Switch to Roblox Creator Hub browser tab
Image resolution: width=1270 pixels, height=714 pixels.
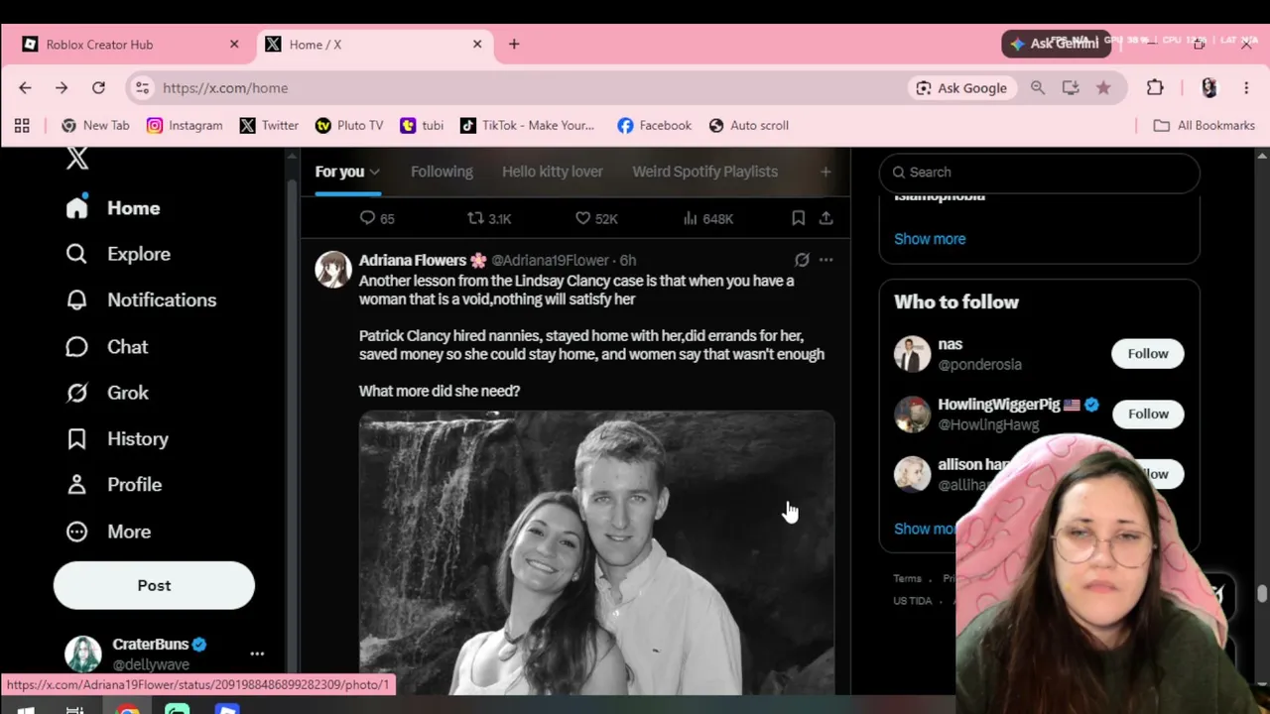tap(131, 44)
